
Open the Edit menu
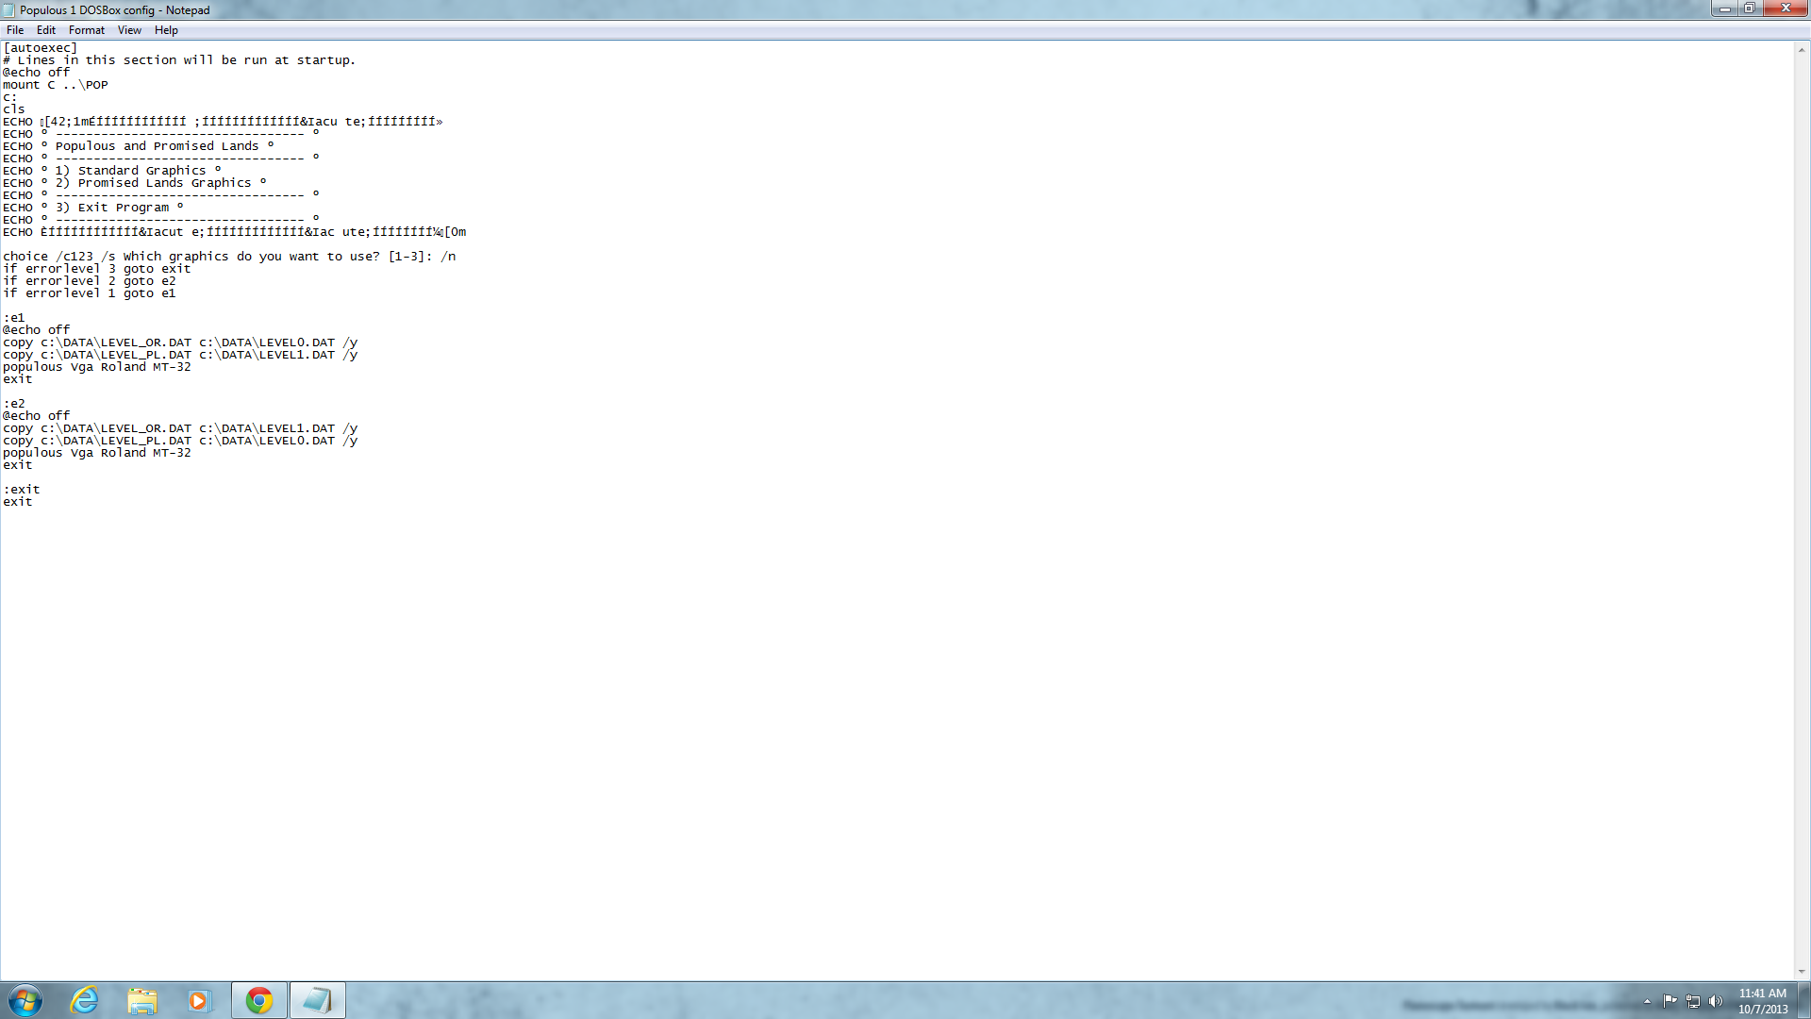coord(46,30)
